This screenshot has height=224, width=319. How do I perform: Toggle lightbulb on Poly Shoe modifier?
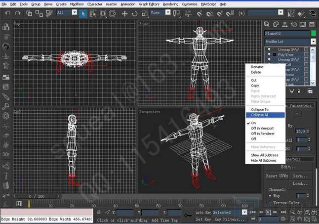pos(269,54)
